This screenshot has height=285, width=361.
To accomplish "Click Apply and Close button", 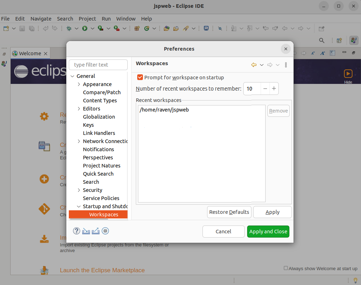I will [x=268, y=232].
